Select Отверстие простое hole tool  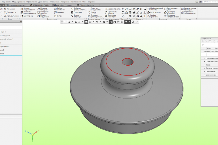click(x=43, y=12)
